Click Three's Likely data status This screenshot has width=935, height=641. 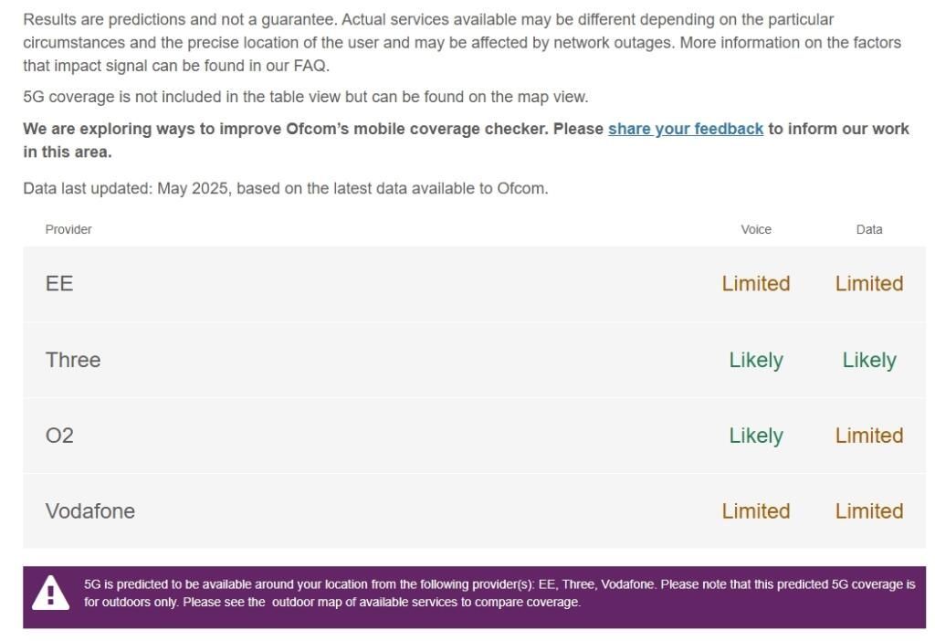pyautogui.click(x=868, y=360)
